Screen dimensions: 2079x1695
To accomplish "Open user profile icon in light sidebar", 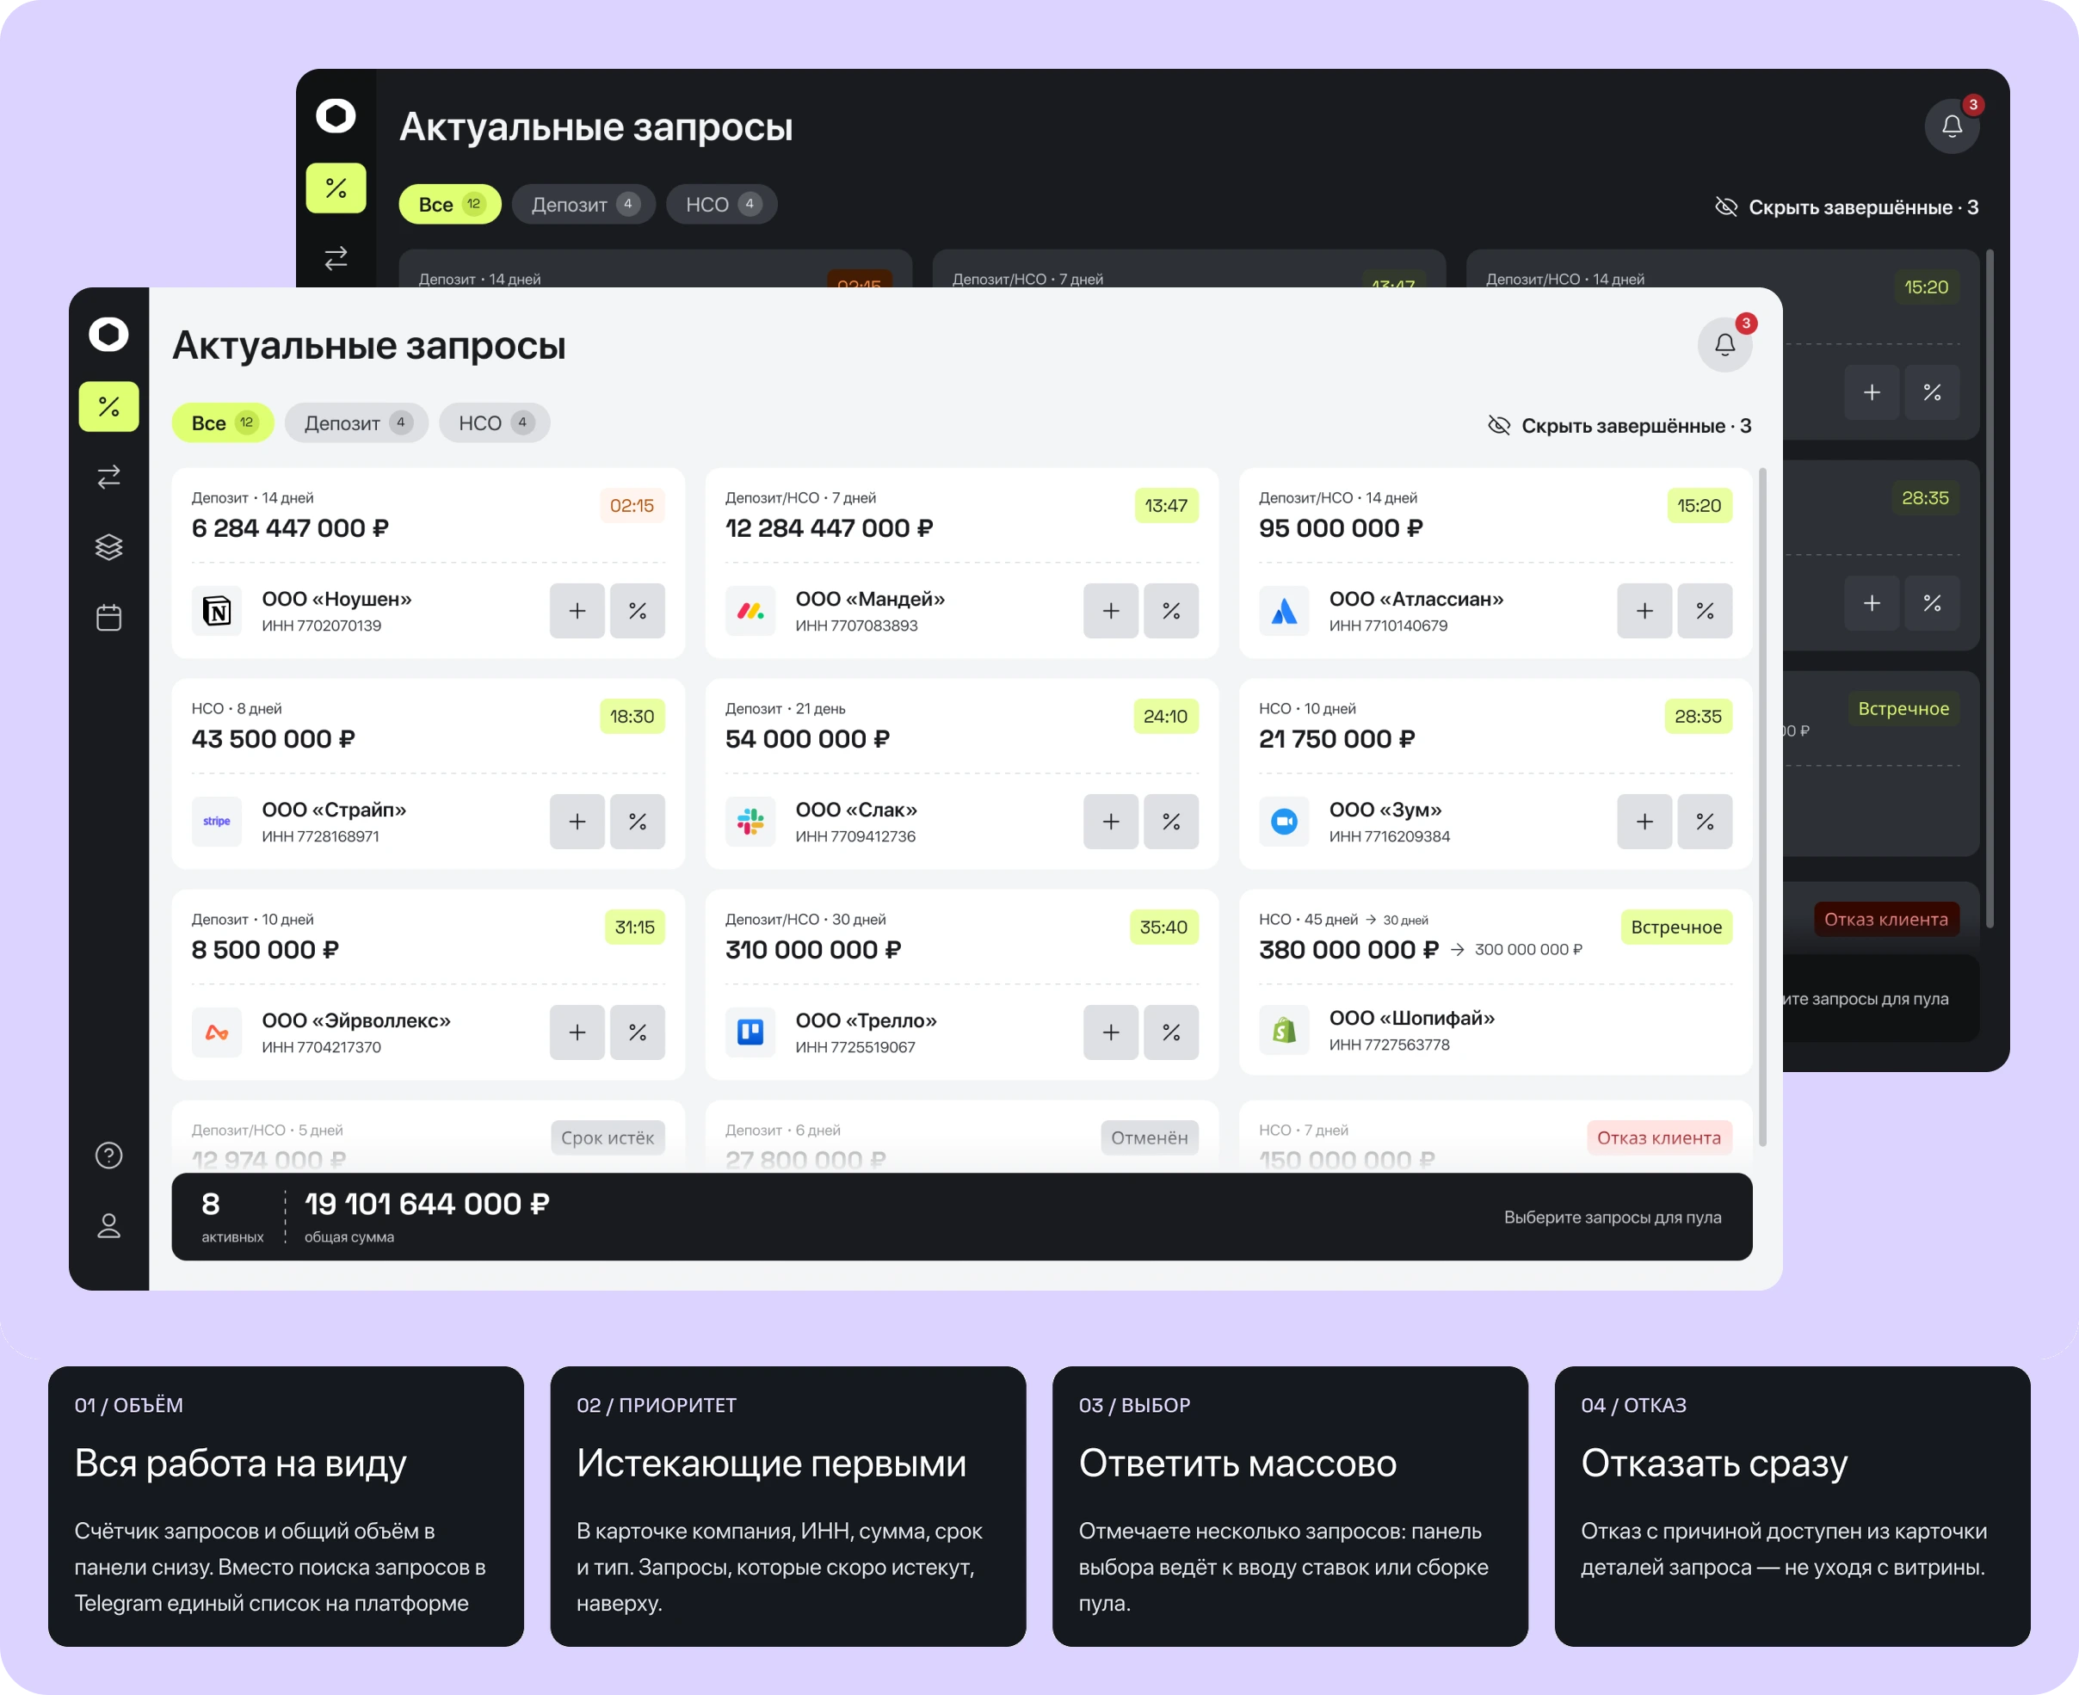I will [x=108, y=1225].
